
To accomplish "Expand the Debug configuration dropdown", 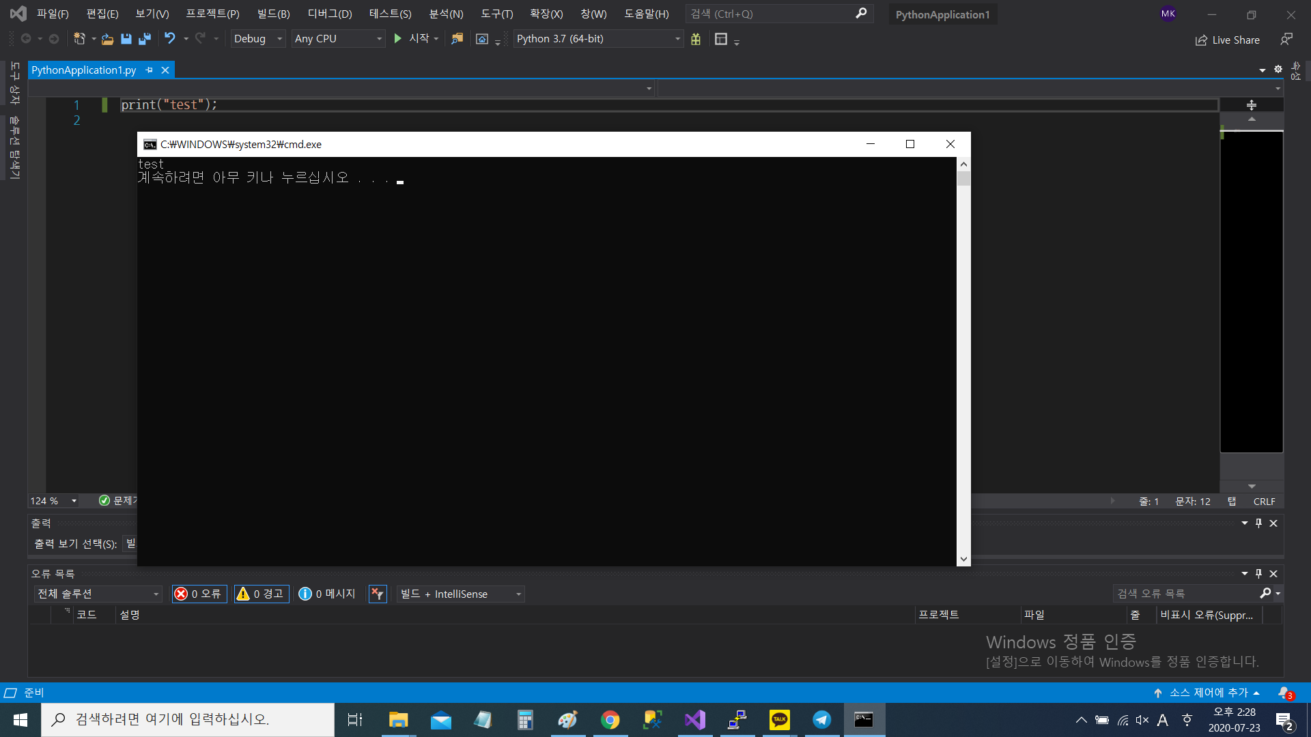I will (x=258, y=39).
